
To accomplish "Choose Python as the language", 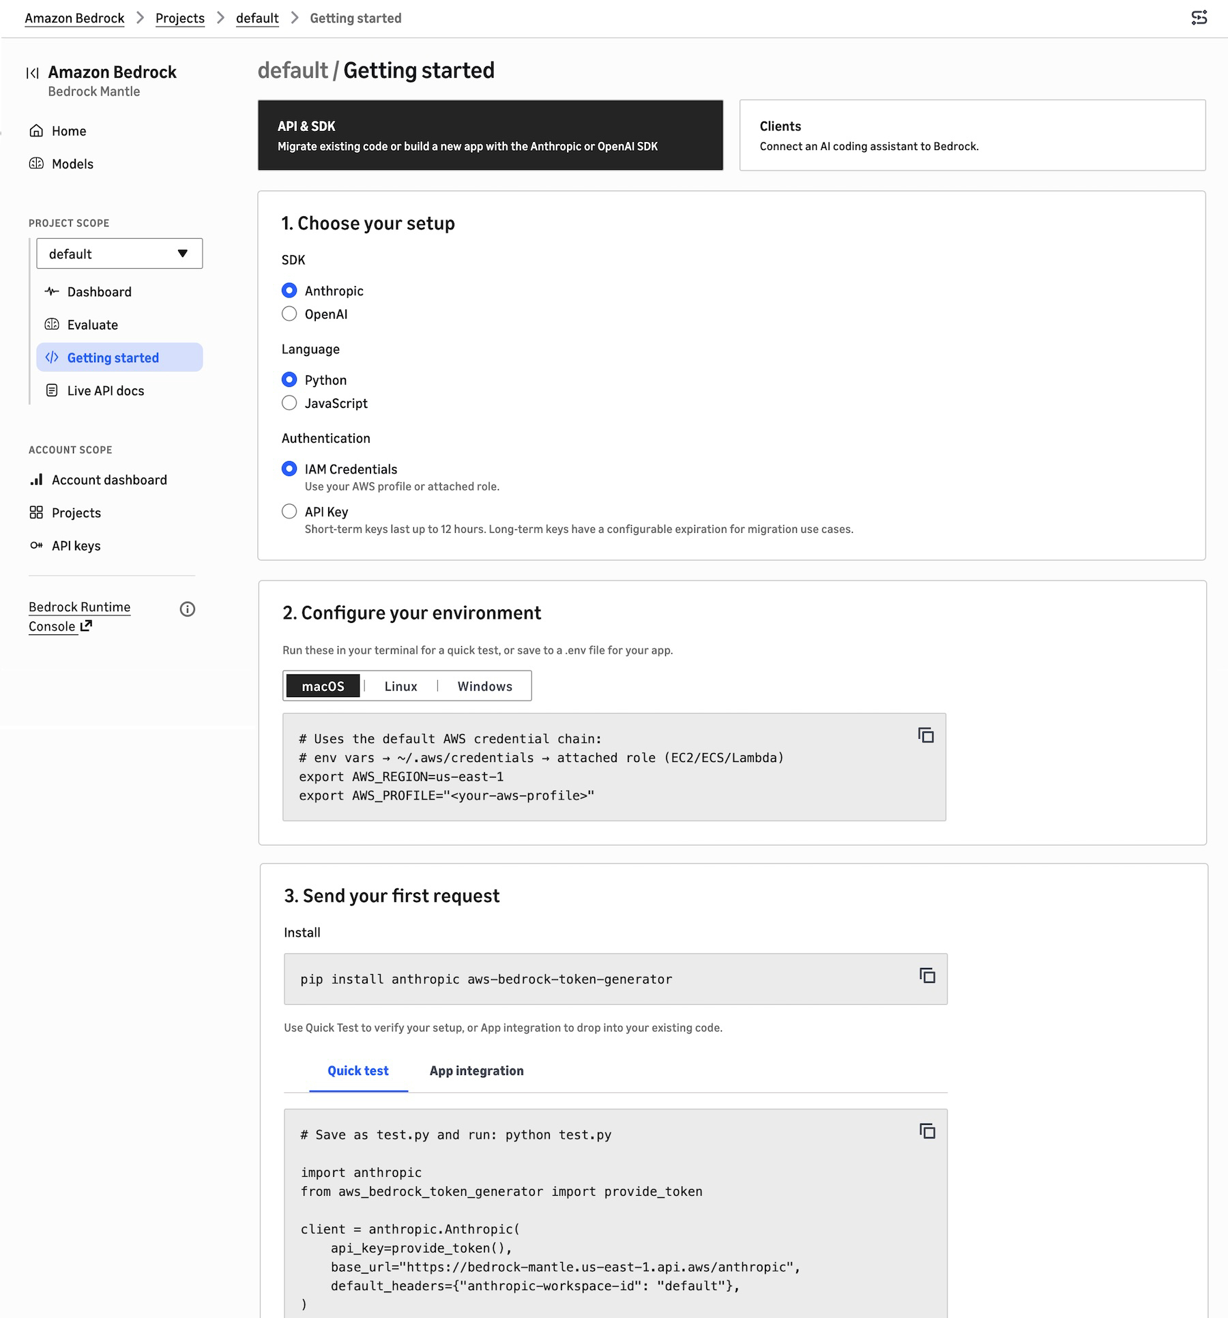I will click(289, 380).
